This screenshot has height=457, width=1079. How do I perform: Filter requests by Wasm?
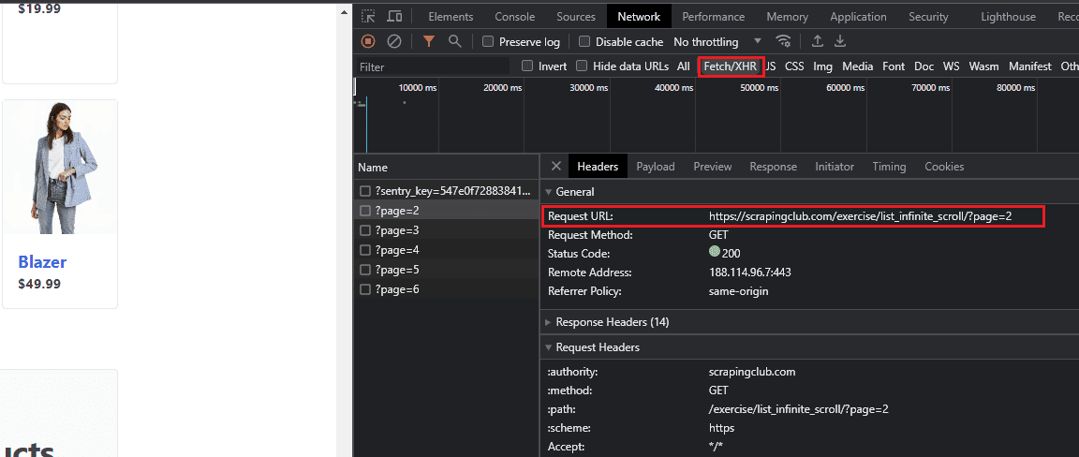[983, 66]
